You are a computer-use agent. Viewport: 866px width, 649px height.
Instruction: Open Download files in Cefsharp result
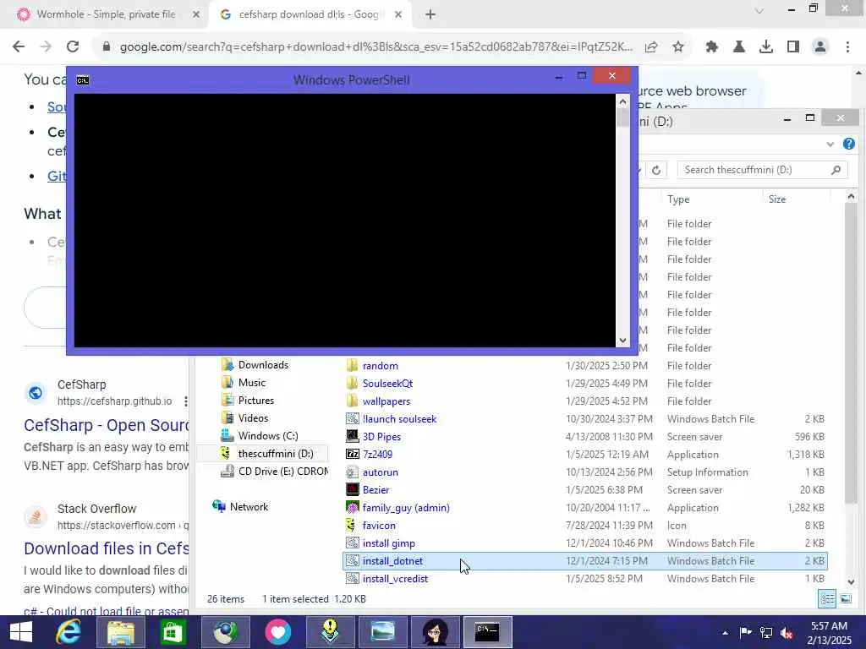coord(106,548)
